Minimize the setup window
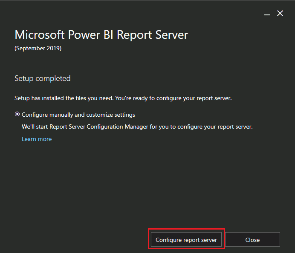Viewport: 295px width, 253px height. [x=267, y=14]
